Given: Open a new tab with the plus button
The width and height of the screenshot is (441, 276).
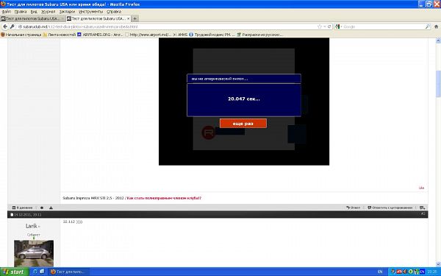Looking at the screenshot, I should click(x=135, y=18).
